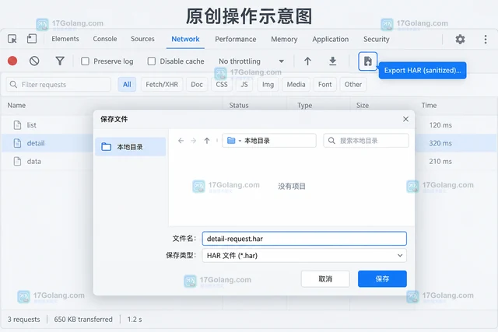Click the export HAR download arrow
498x332 pixels.
point(332,61)
